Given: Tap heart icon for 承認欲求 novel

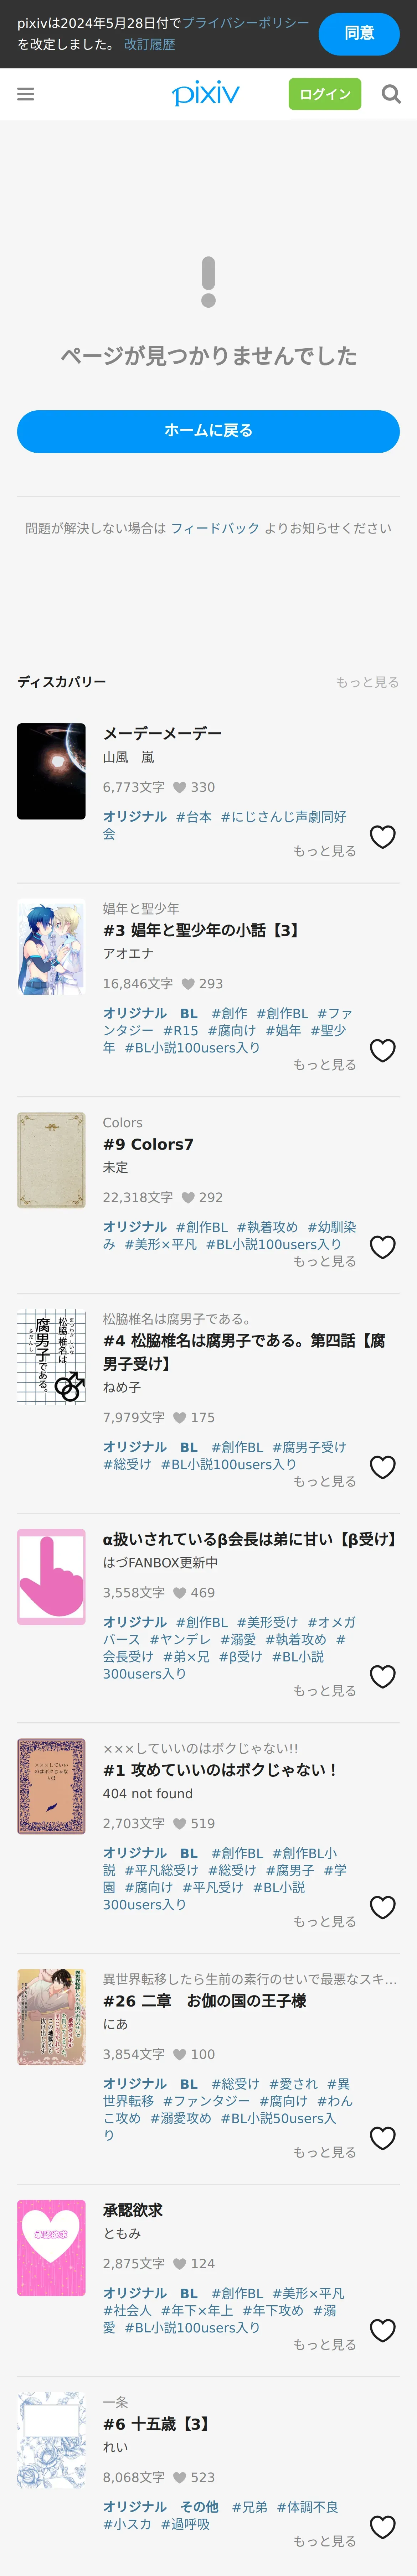Looking at the screenshot, I should tap(383, 2330).
